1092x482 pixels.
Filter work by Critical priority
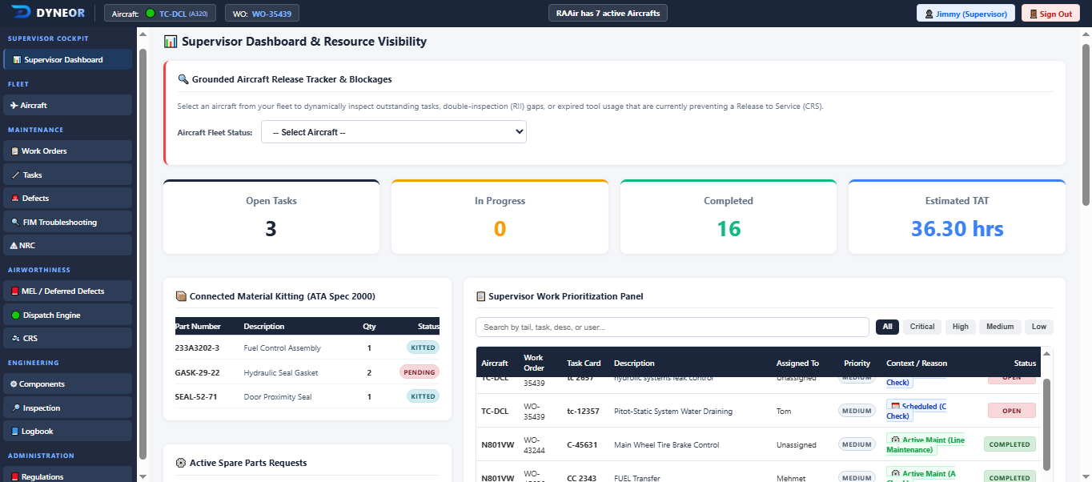(922, 327)
